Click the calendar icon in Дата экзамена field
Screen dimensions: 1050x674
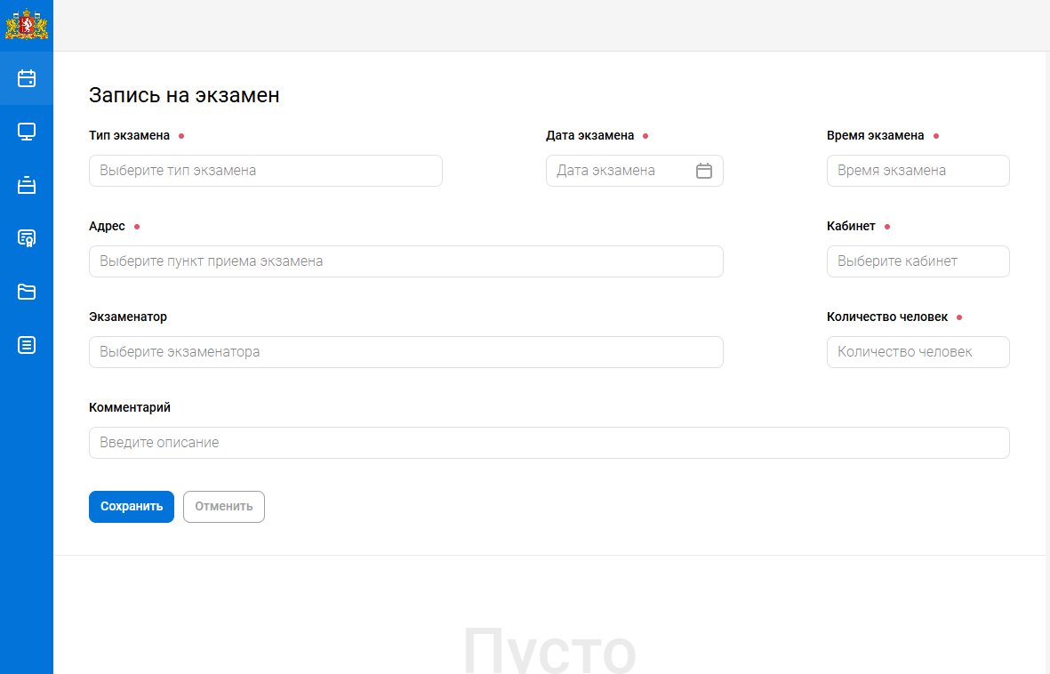[x=704, y=171]
